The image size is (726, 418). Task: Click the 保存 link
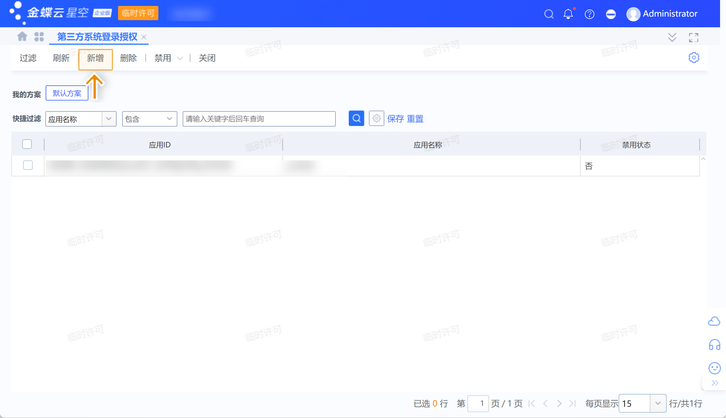pos(395,119)
